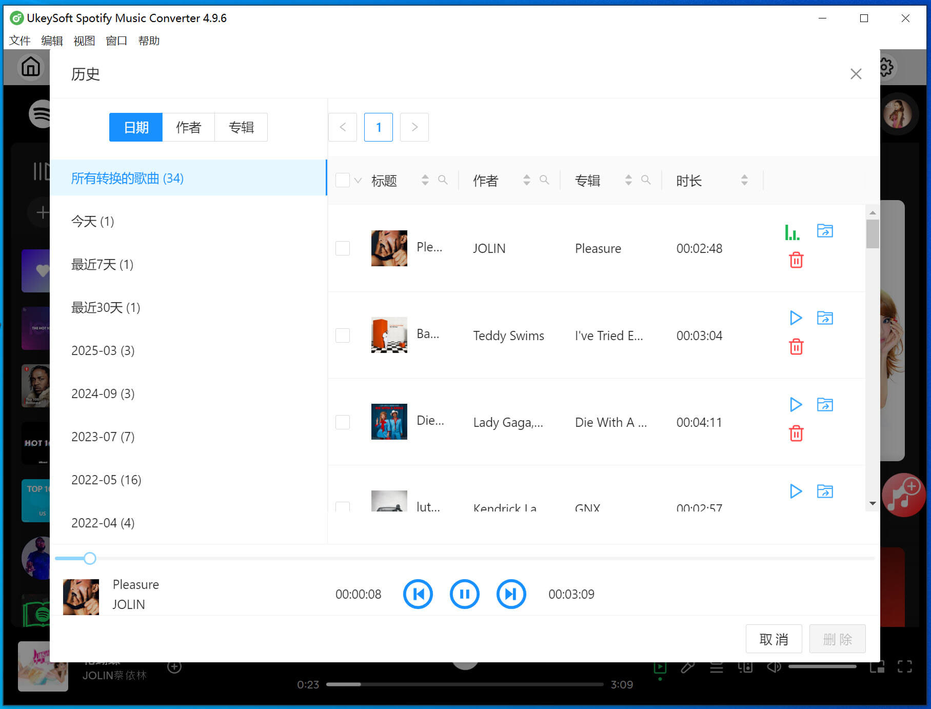
Task: Close the history dialog with the X
Action: coord(856,74)
